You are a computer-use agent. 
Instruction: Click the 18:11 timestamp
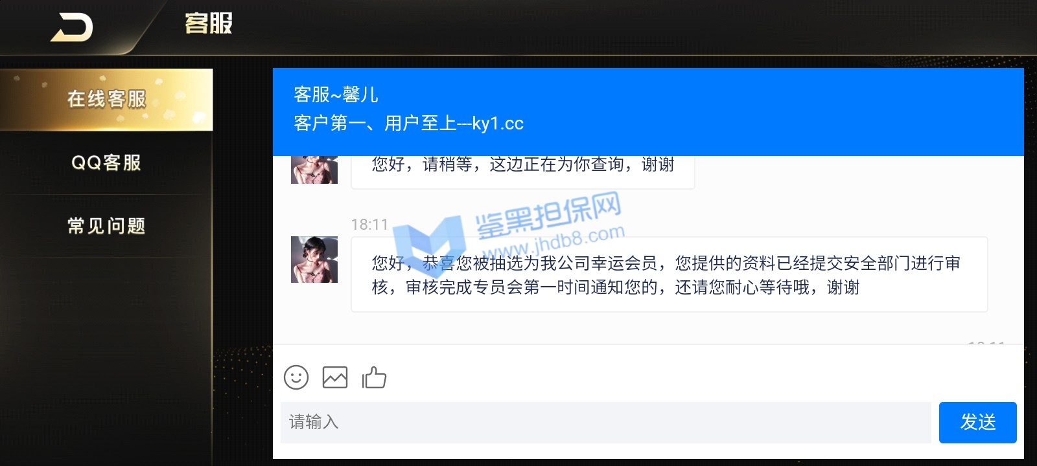(369, 225)
